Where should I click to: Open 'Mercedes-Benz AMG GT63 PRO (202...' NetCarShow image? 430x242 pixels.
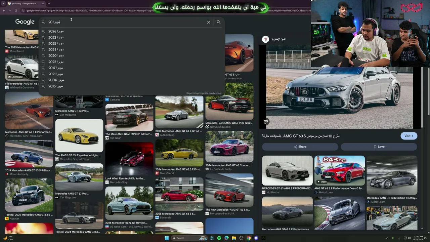[229, 102]
